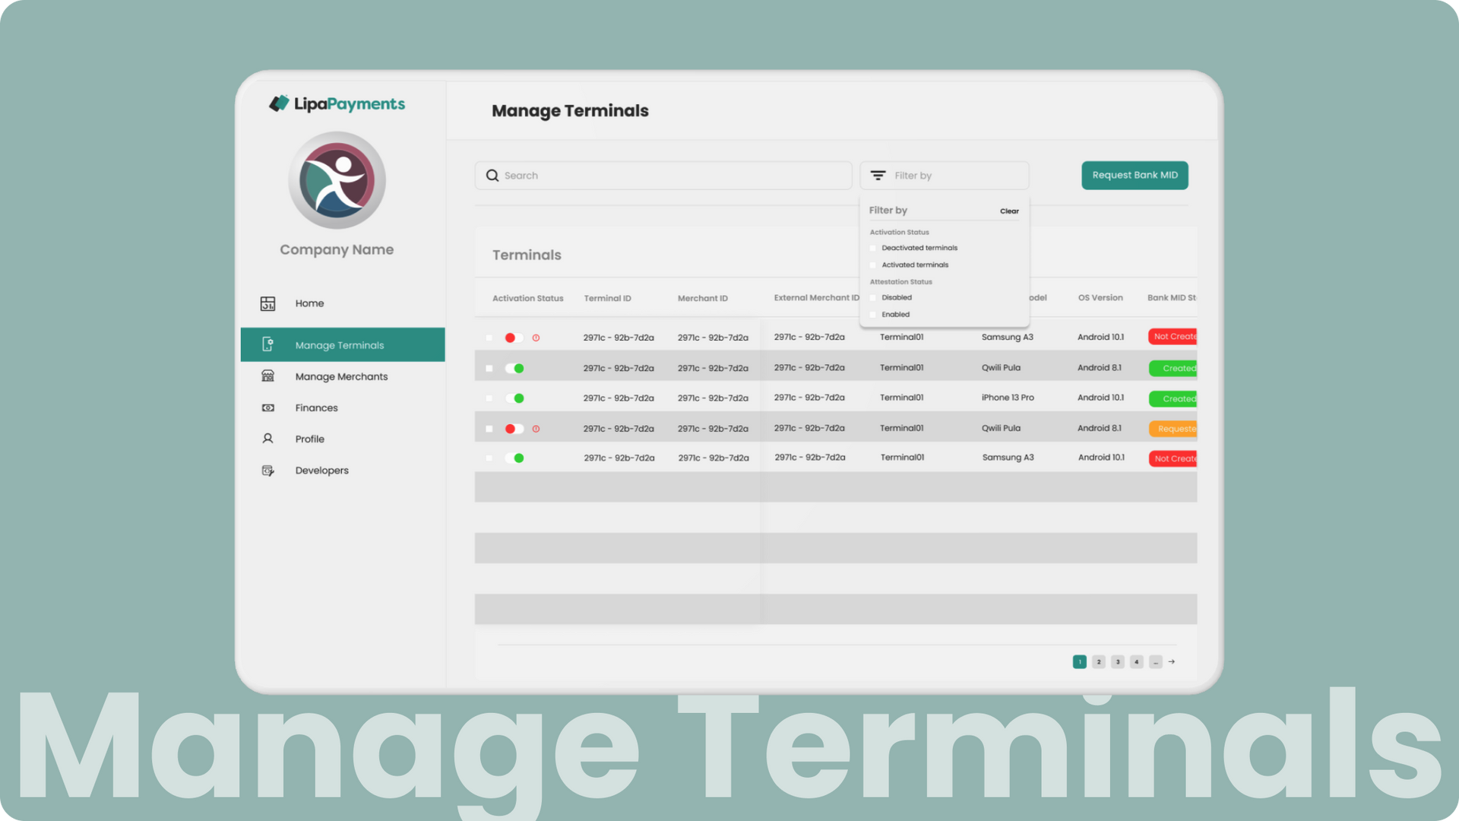This screenshot has height=821, width=1459.
Task: Click the Search input field
Action: coord(669,176)
